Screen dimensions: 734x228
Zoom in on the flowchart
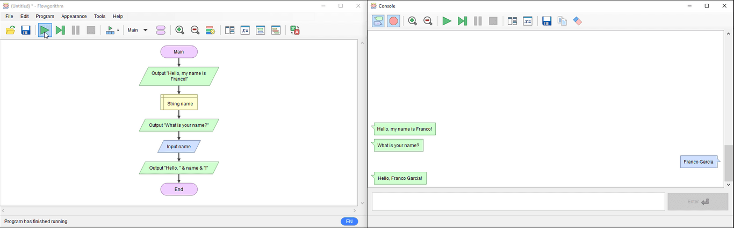tap(180, 31)
